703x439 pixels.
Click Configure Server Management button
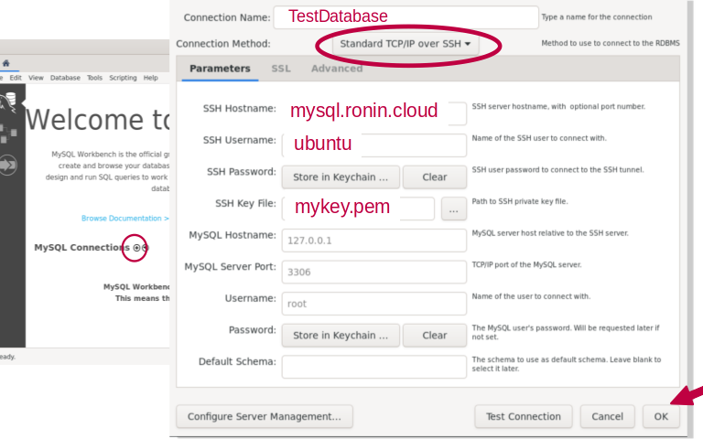pos(265,417)
